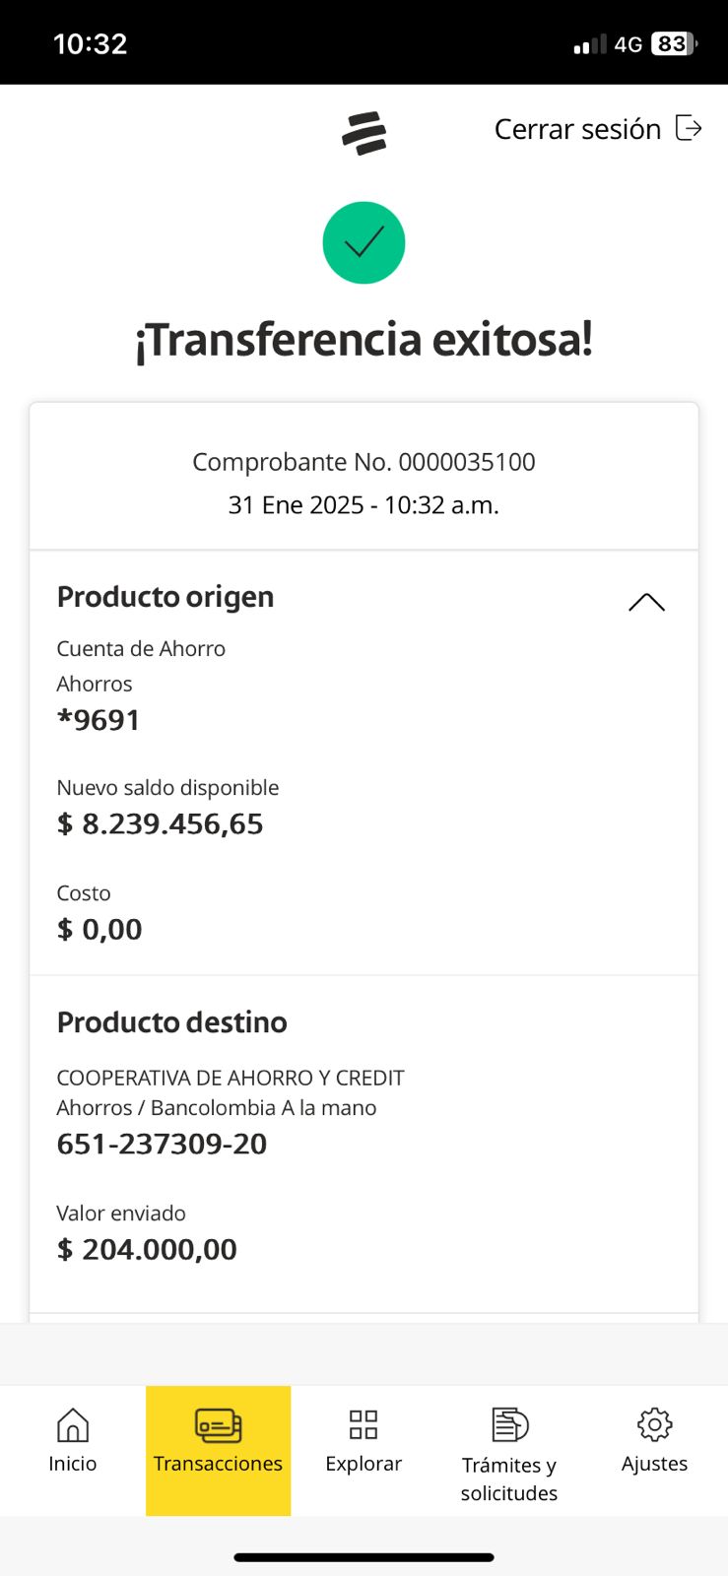The image size is (728, 1576).
Task: Tap the Ajustes tab label
Action: [654, 1464]
